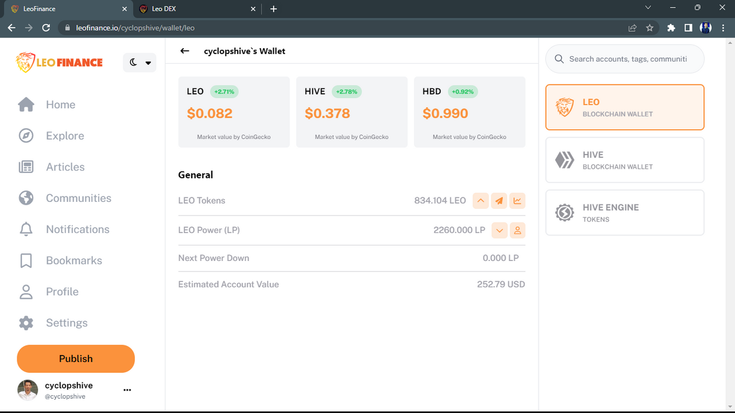The image size is (735, 413).
Task: Click the HBD +0.92% change badge
Action: click(x=463, y=92)
